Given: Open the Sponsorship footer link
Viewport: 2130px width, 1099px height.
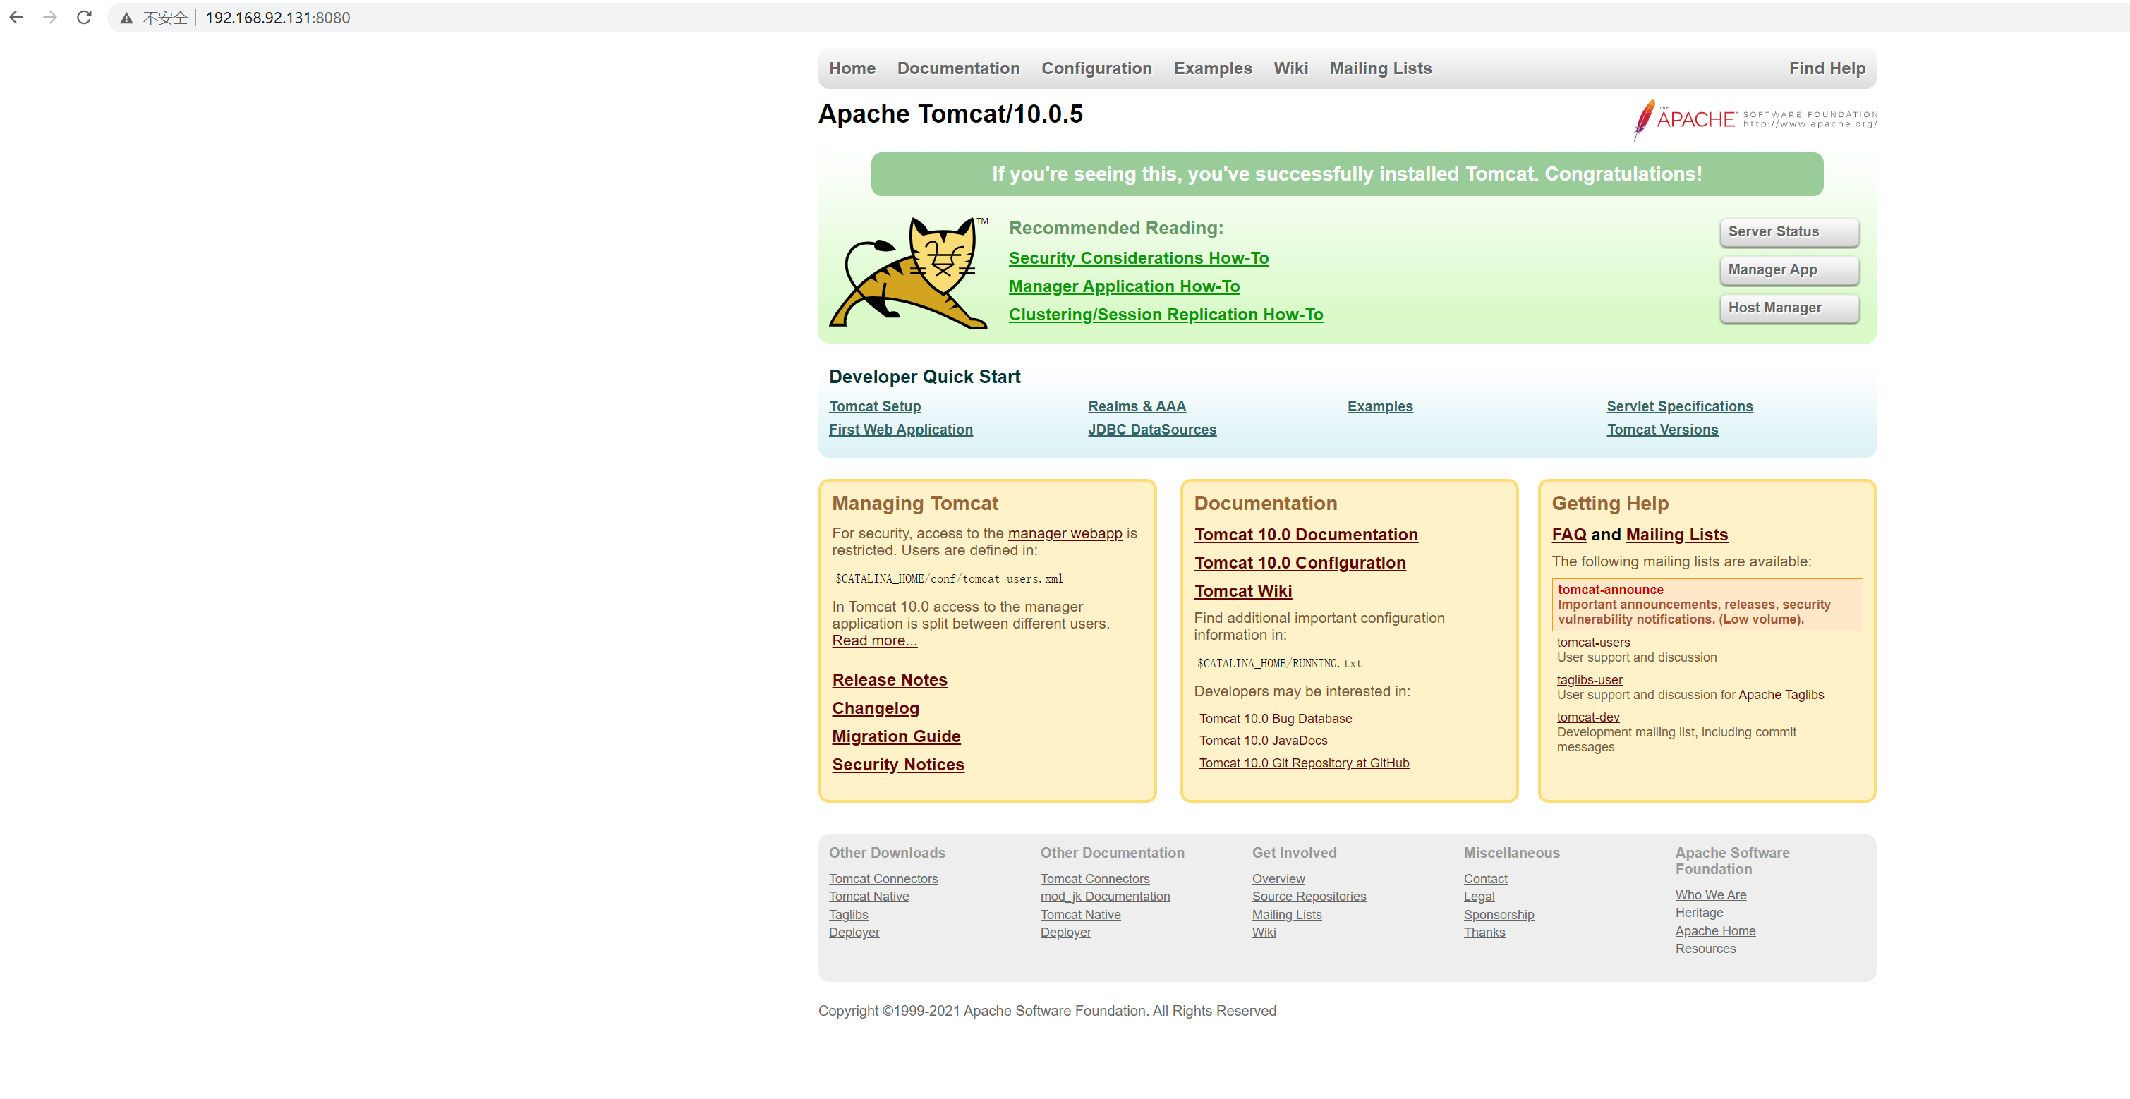Looking at the screenshot, I should point(1499,915).
